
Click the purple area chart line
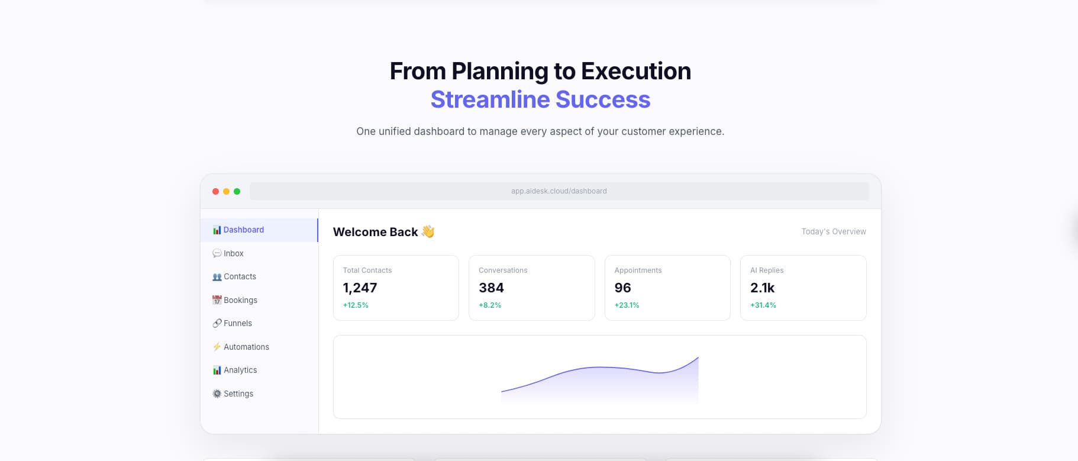(x=599, y=368)
